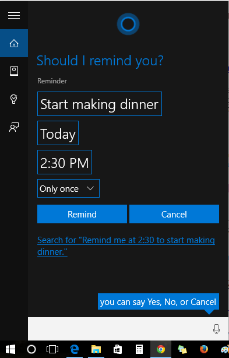Open the Reminders lightbulb section
The image size is (229, 358).
[14, 99]
